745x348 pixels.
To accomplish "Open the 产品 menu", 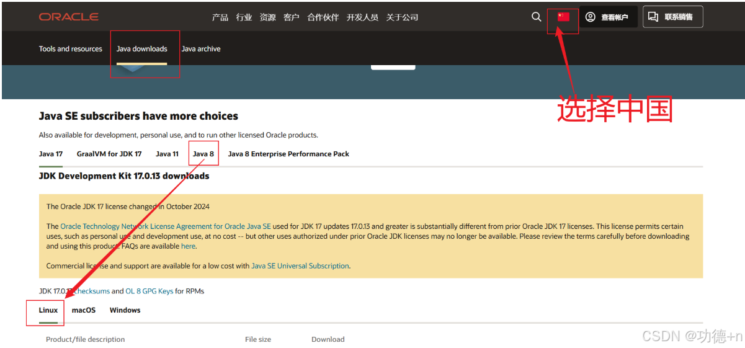I will click(x=220, y=17).
